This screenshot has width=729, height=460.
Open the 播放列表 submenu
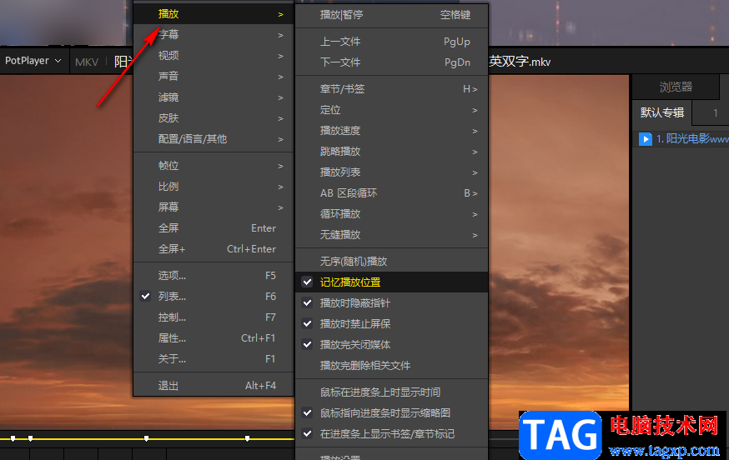click(391, 172)
